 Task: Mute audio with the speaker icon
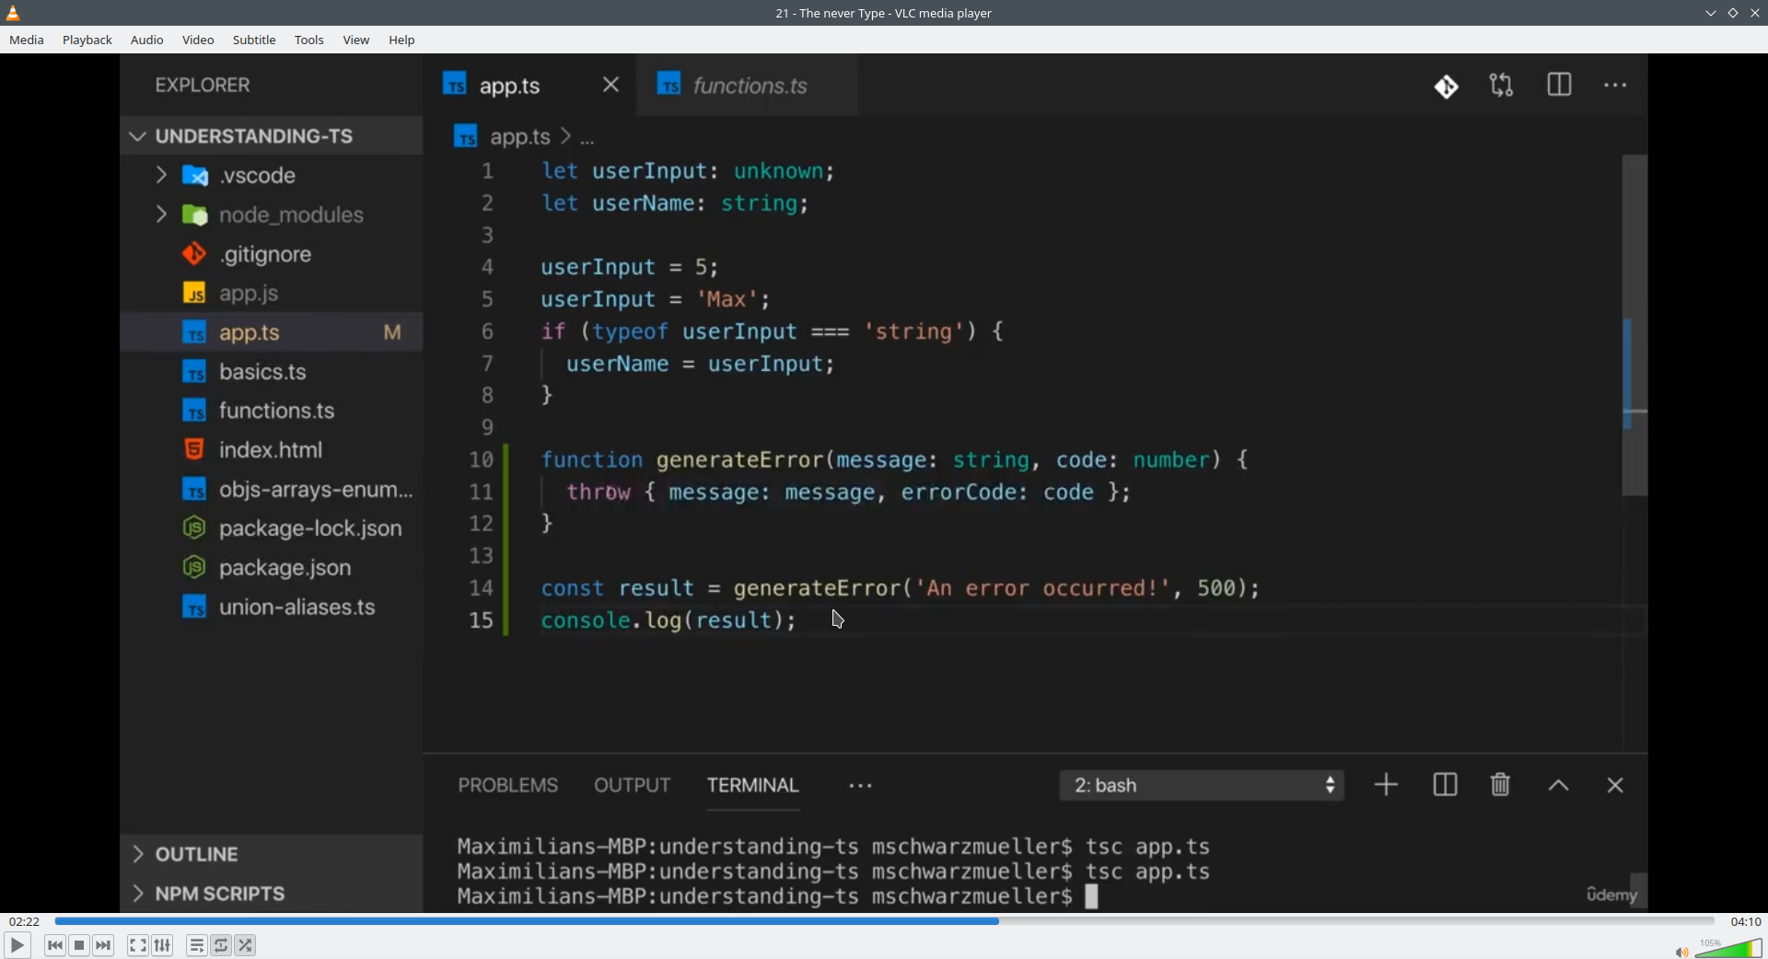pyautogui.click(x=1681, y=952)
